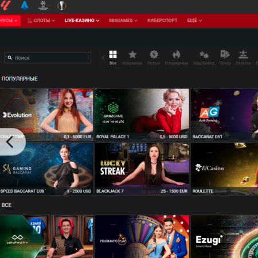This screenshot has width=258, height=258.
Task: Open the Baccarat D51 Asia Gaming game
Action: (225, 115)
